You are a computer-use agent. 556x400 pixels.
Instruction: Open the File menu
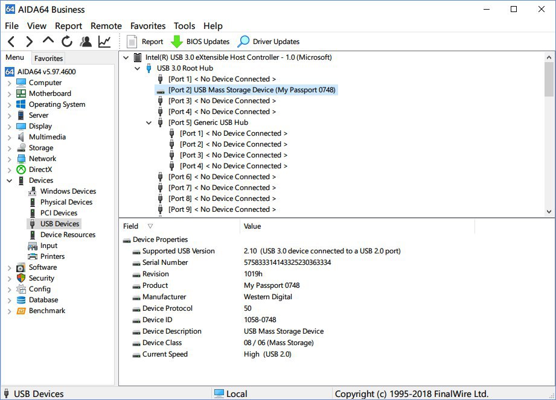pos(11,26)
